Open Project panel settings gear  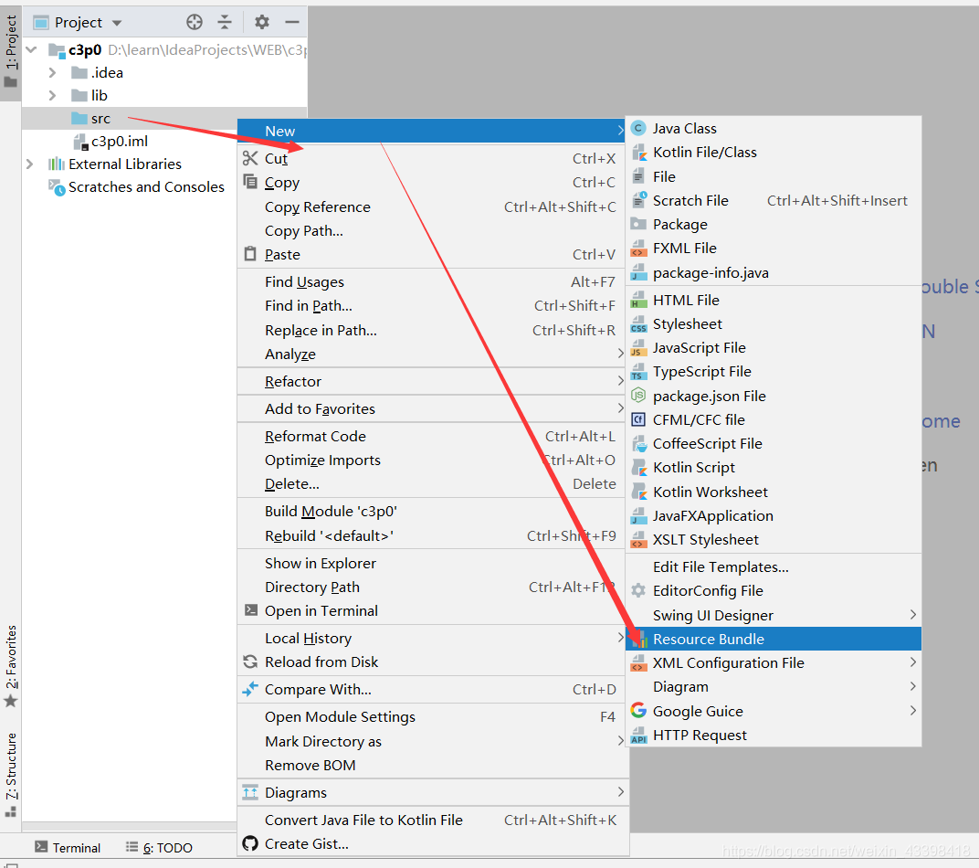coord(261,23)
